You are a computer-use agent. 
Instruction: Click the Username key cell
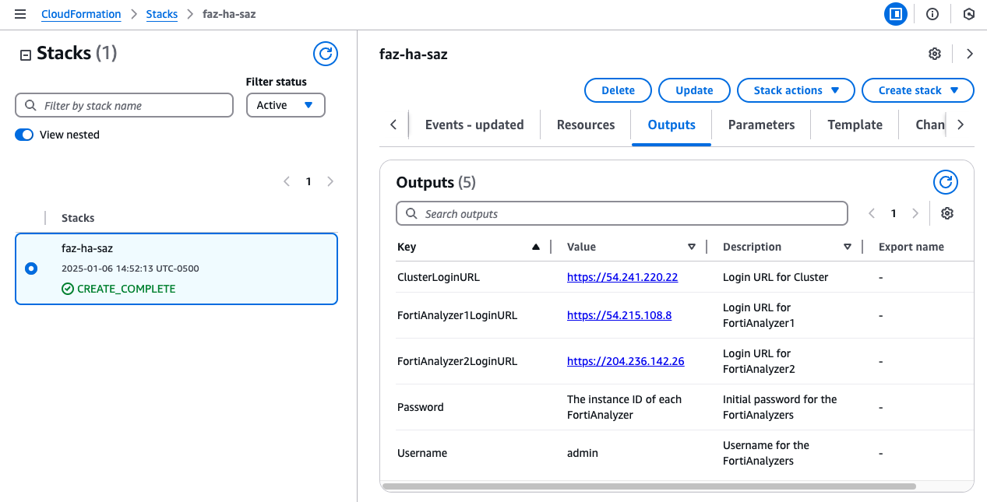[x=422, y=453]
